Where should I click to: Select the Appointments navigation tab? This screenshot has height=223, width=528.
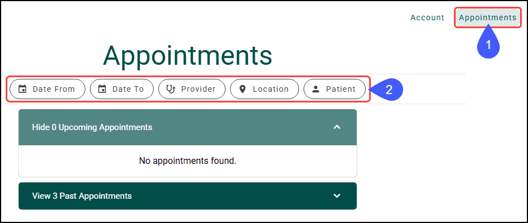tap(488, 17)
